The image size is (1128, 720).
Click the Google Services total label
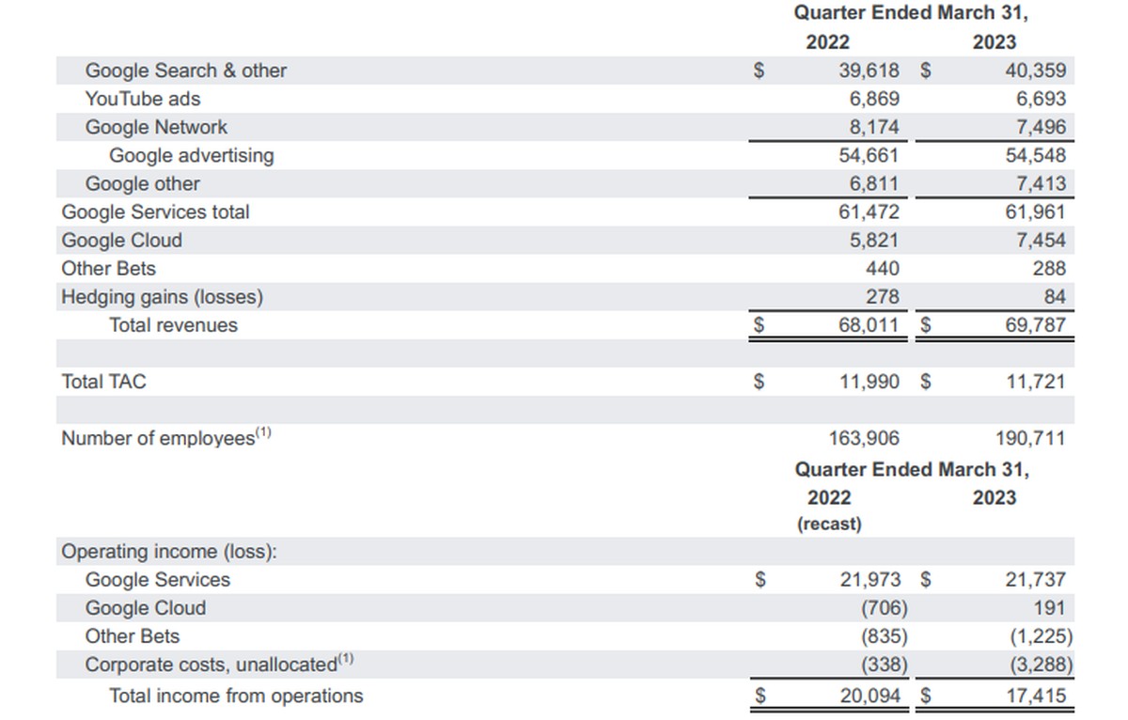coord(155,212)
